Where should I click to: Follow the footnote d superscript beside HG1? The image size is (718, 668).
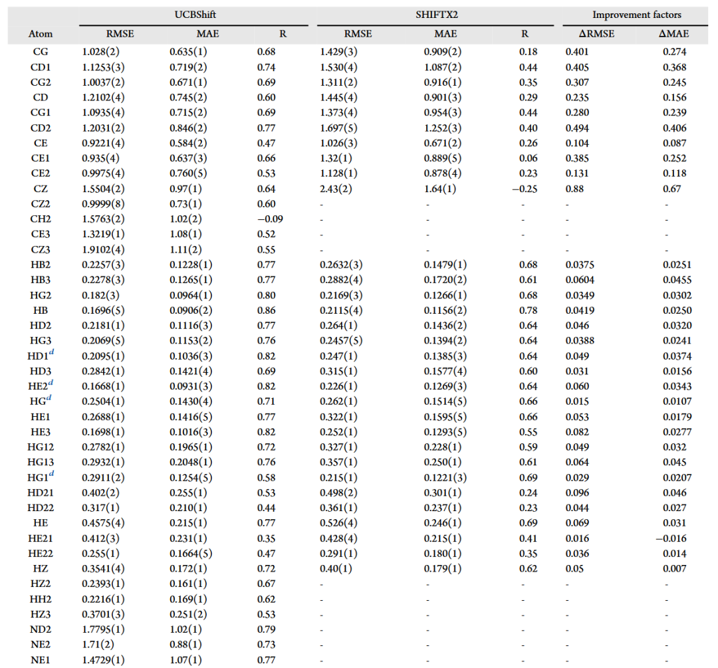point(51,473)
